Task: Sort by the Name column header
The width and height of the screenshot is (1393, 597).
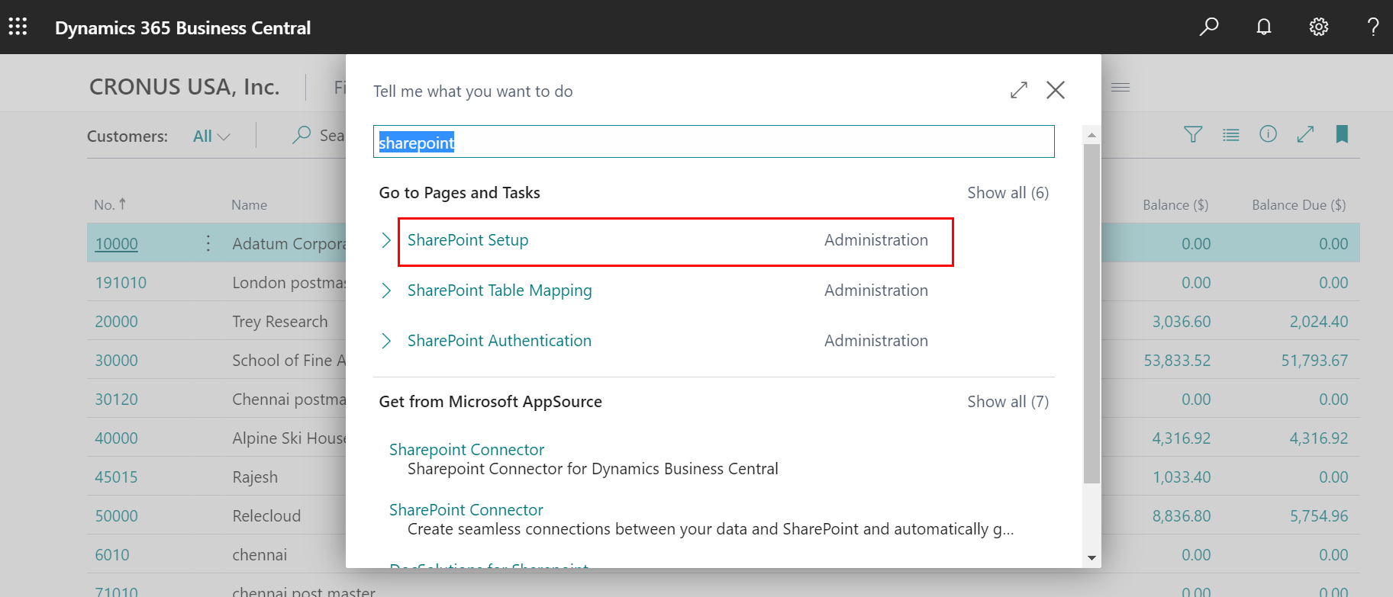Action: [250, 205]
